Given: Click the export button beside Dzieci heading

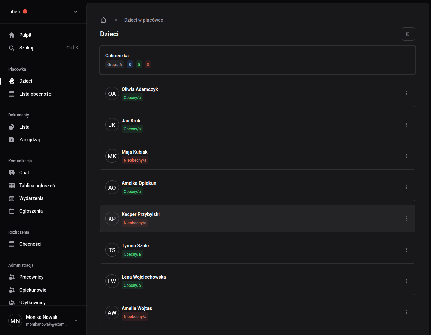Looking at the screenshot, I should (408, 34).
